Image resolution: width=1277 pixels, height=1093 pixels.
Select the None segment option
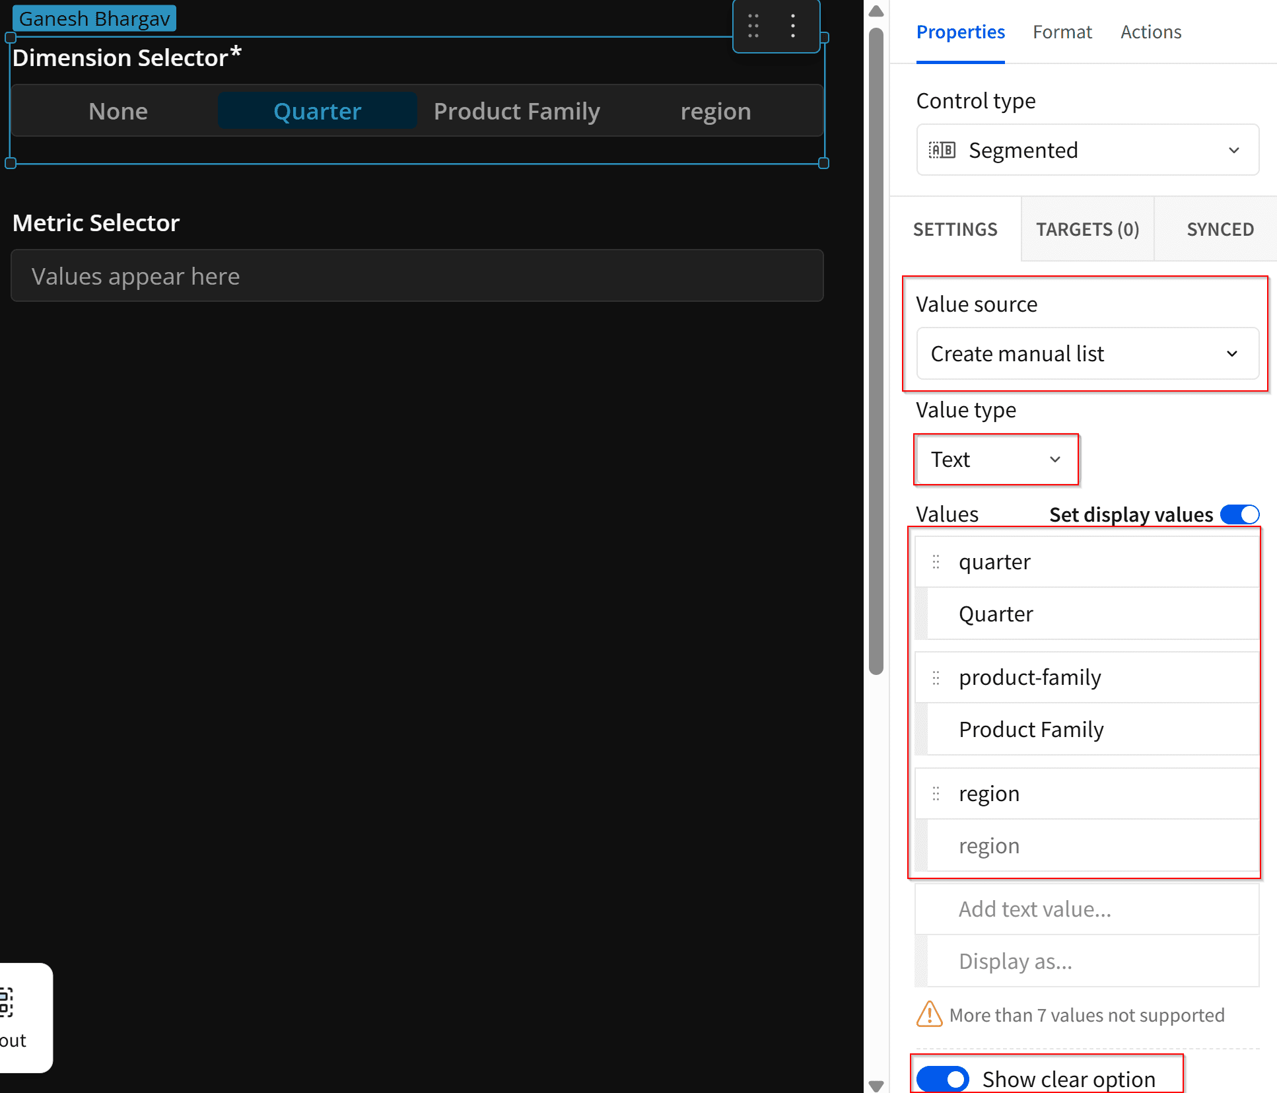pos(118,111)
